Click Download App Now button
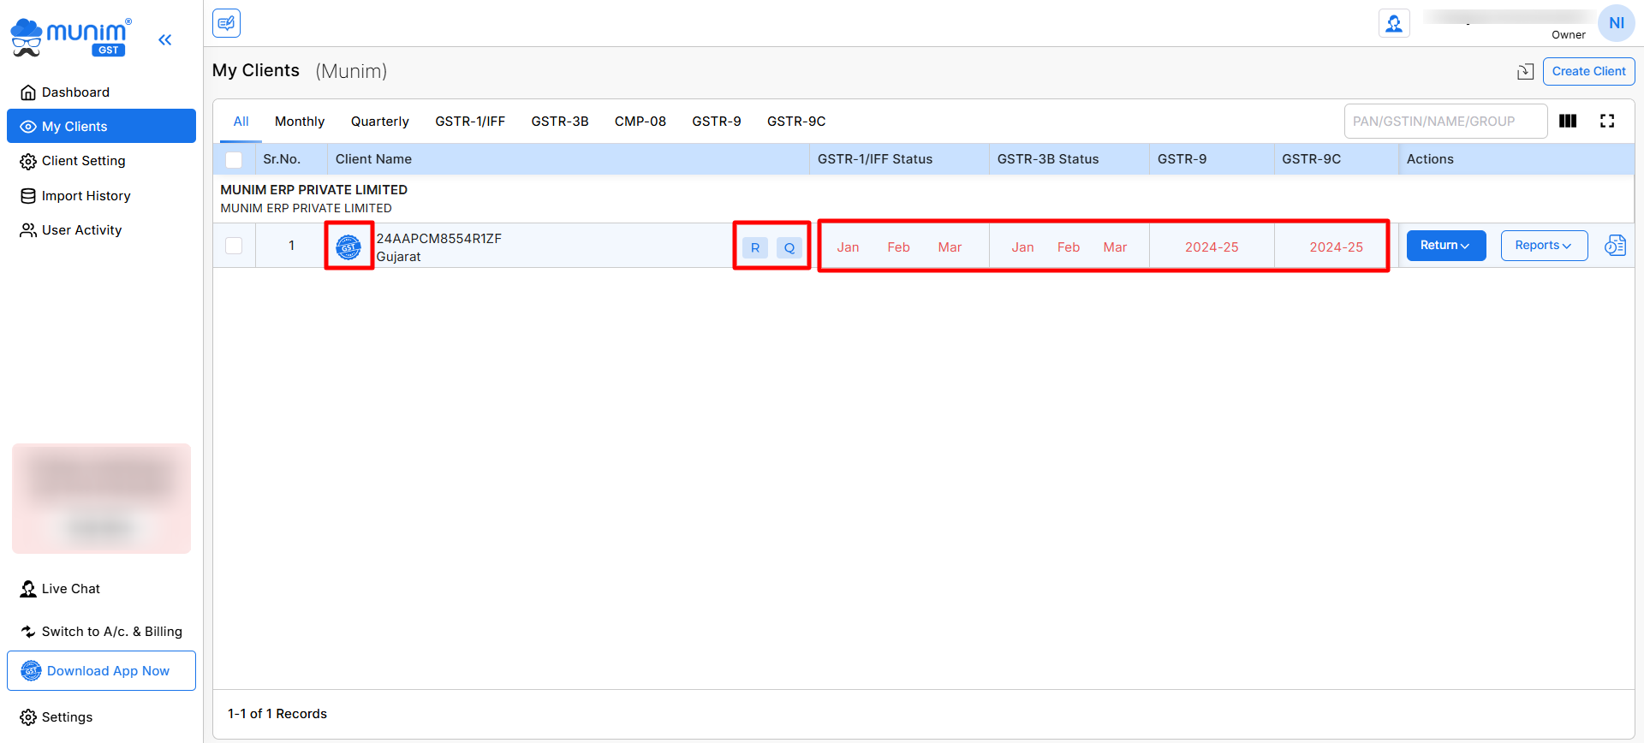Viewport: 1644px width, 743px height. pyautogui.click(x=101, y=671)
